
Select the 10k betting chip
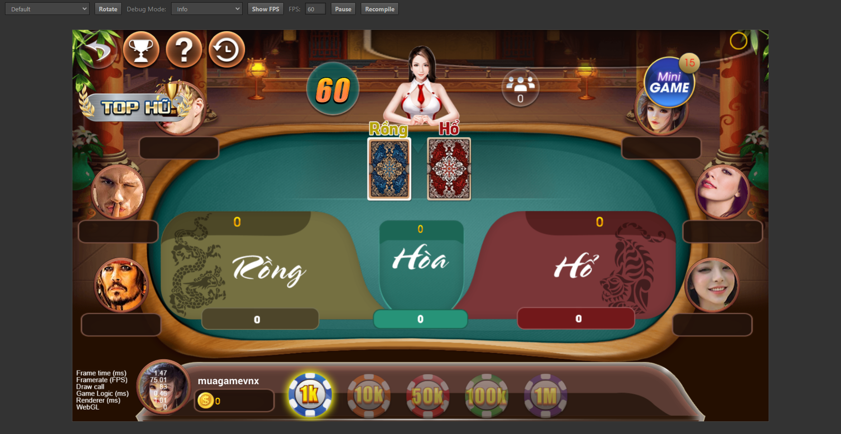(369, 396)
